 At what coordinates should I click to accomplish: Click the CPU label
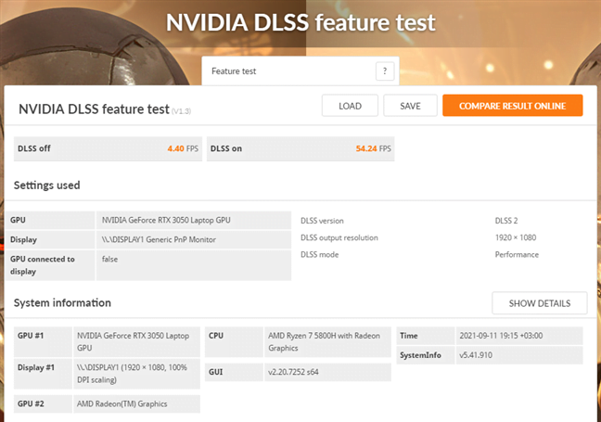click(x=216, y=336)
